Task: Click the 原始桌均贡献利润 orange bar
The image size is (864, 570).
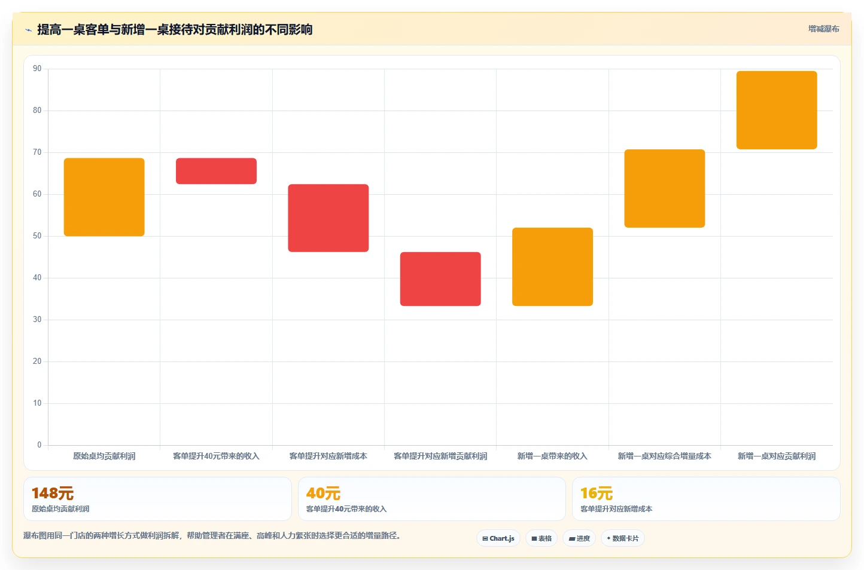Action: coord(104,197)
